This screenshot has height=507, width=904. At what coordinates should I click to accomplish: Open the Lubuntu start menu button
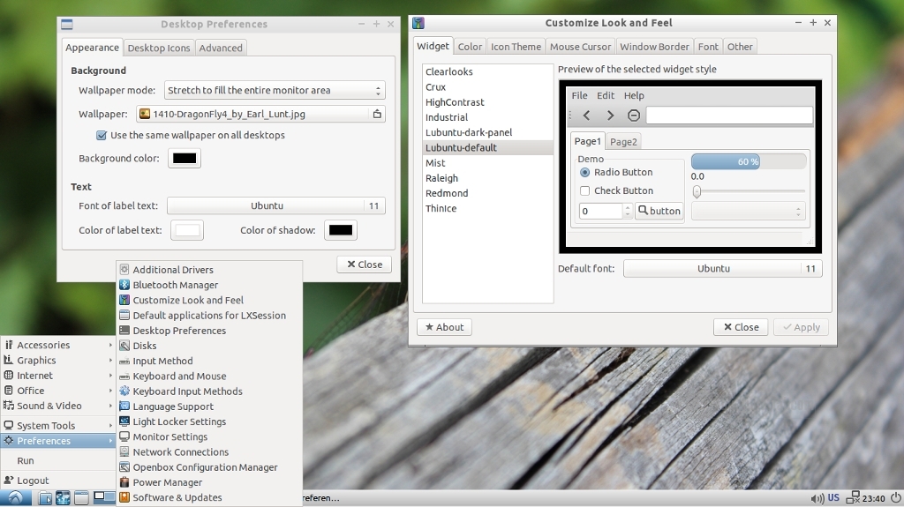coord(16,498)
